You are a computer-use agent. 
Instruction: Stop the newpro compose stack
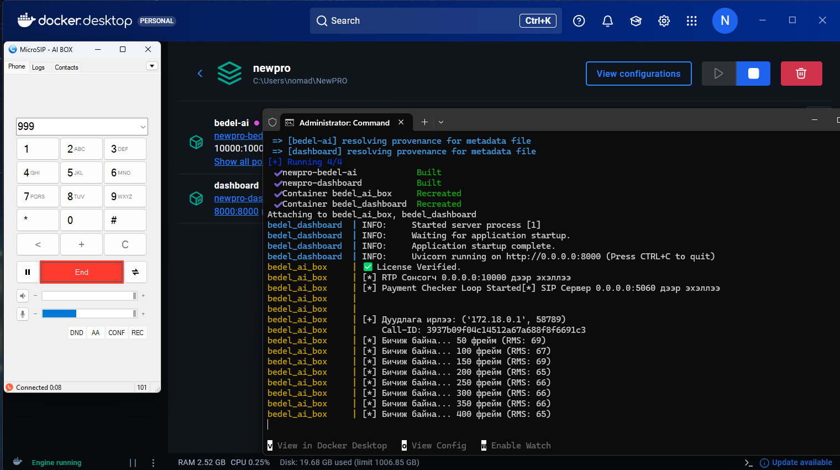(x=753, y=74)
